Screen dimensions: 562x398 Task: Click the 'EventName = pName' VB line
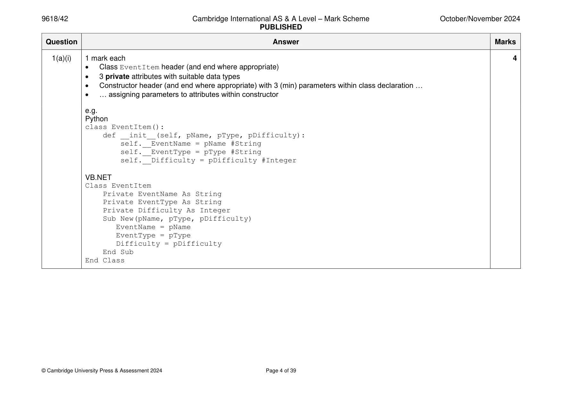click(x=153, y=227)
